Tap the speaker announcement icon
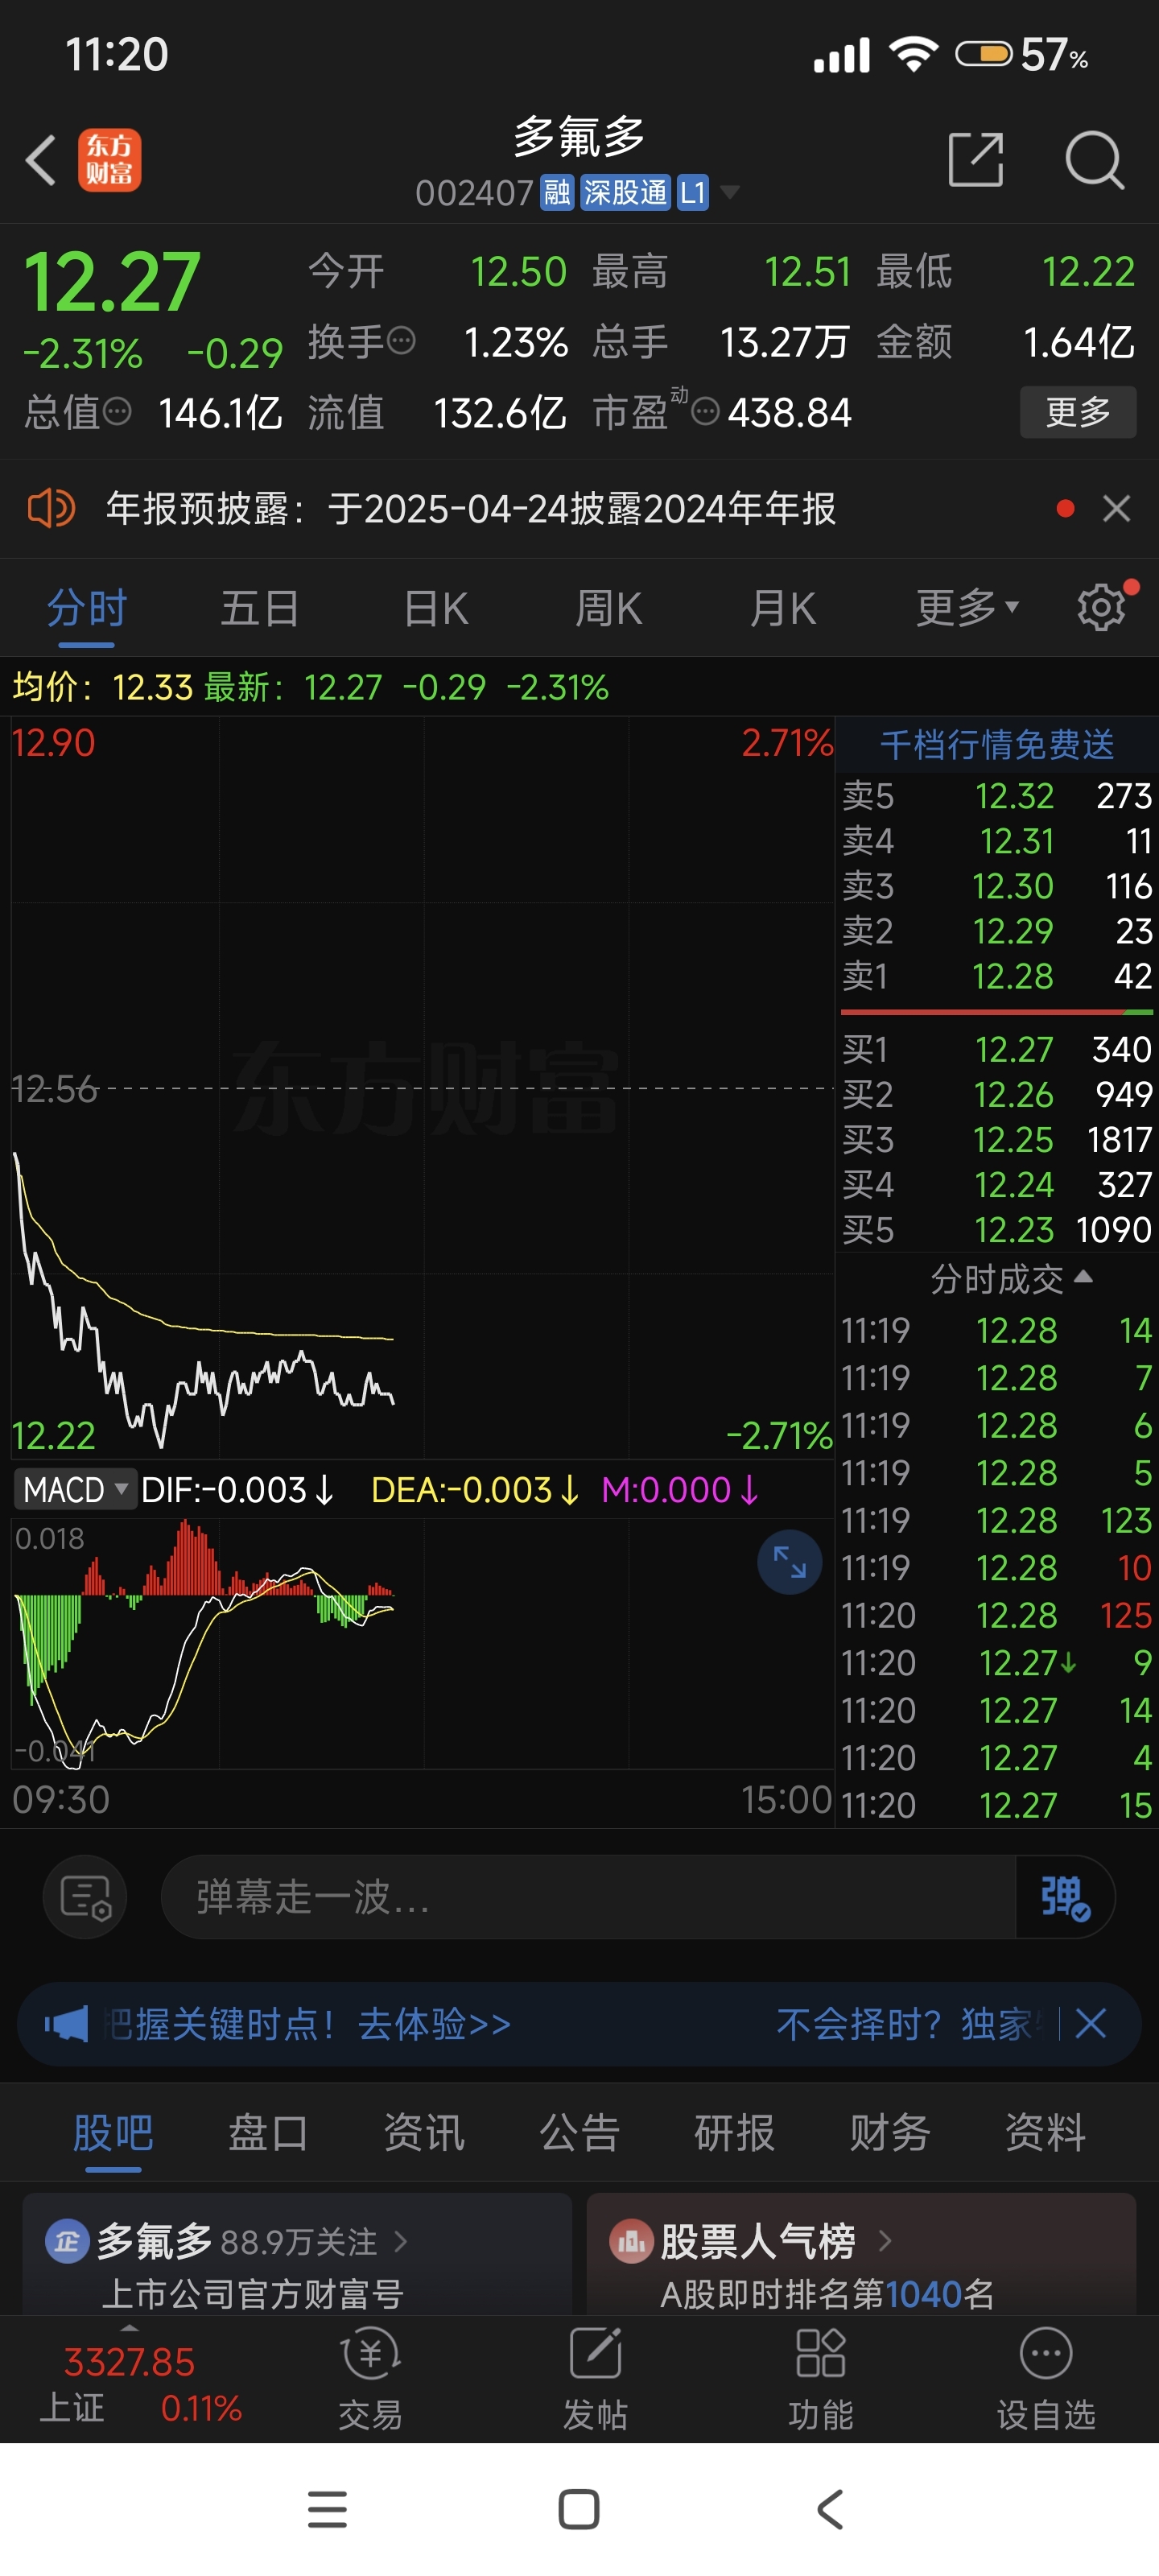 (51, 508)
